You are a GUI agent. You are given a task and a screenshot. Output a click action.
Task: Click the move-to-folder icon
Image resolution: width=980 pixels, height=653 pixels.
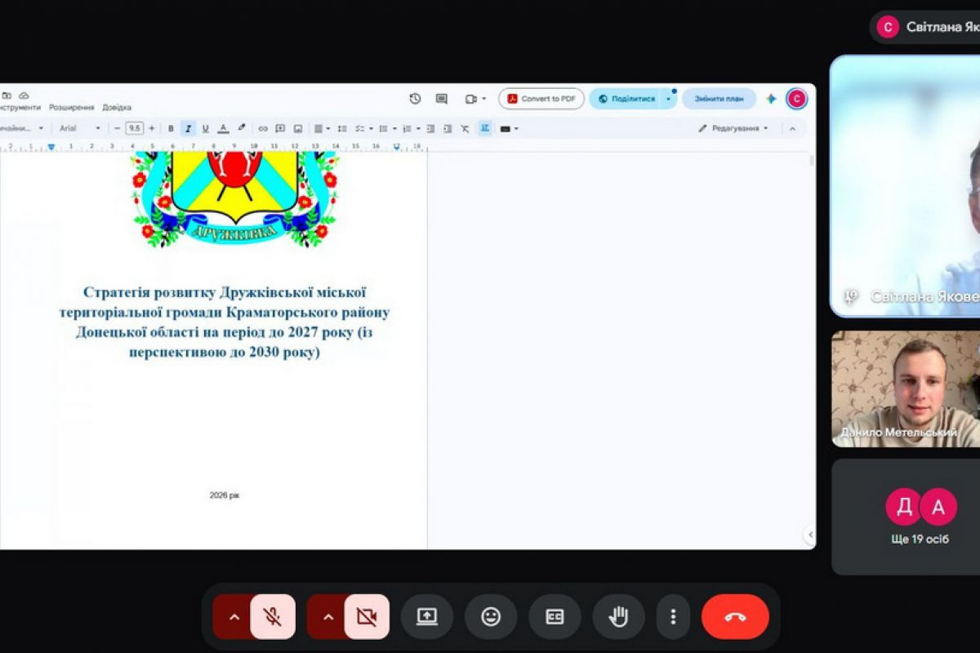[7, 96]
